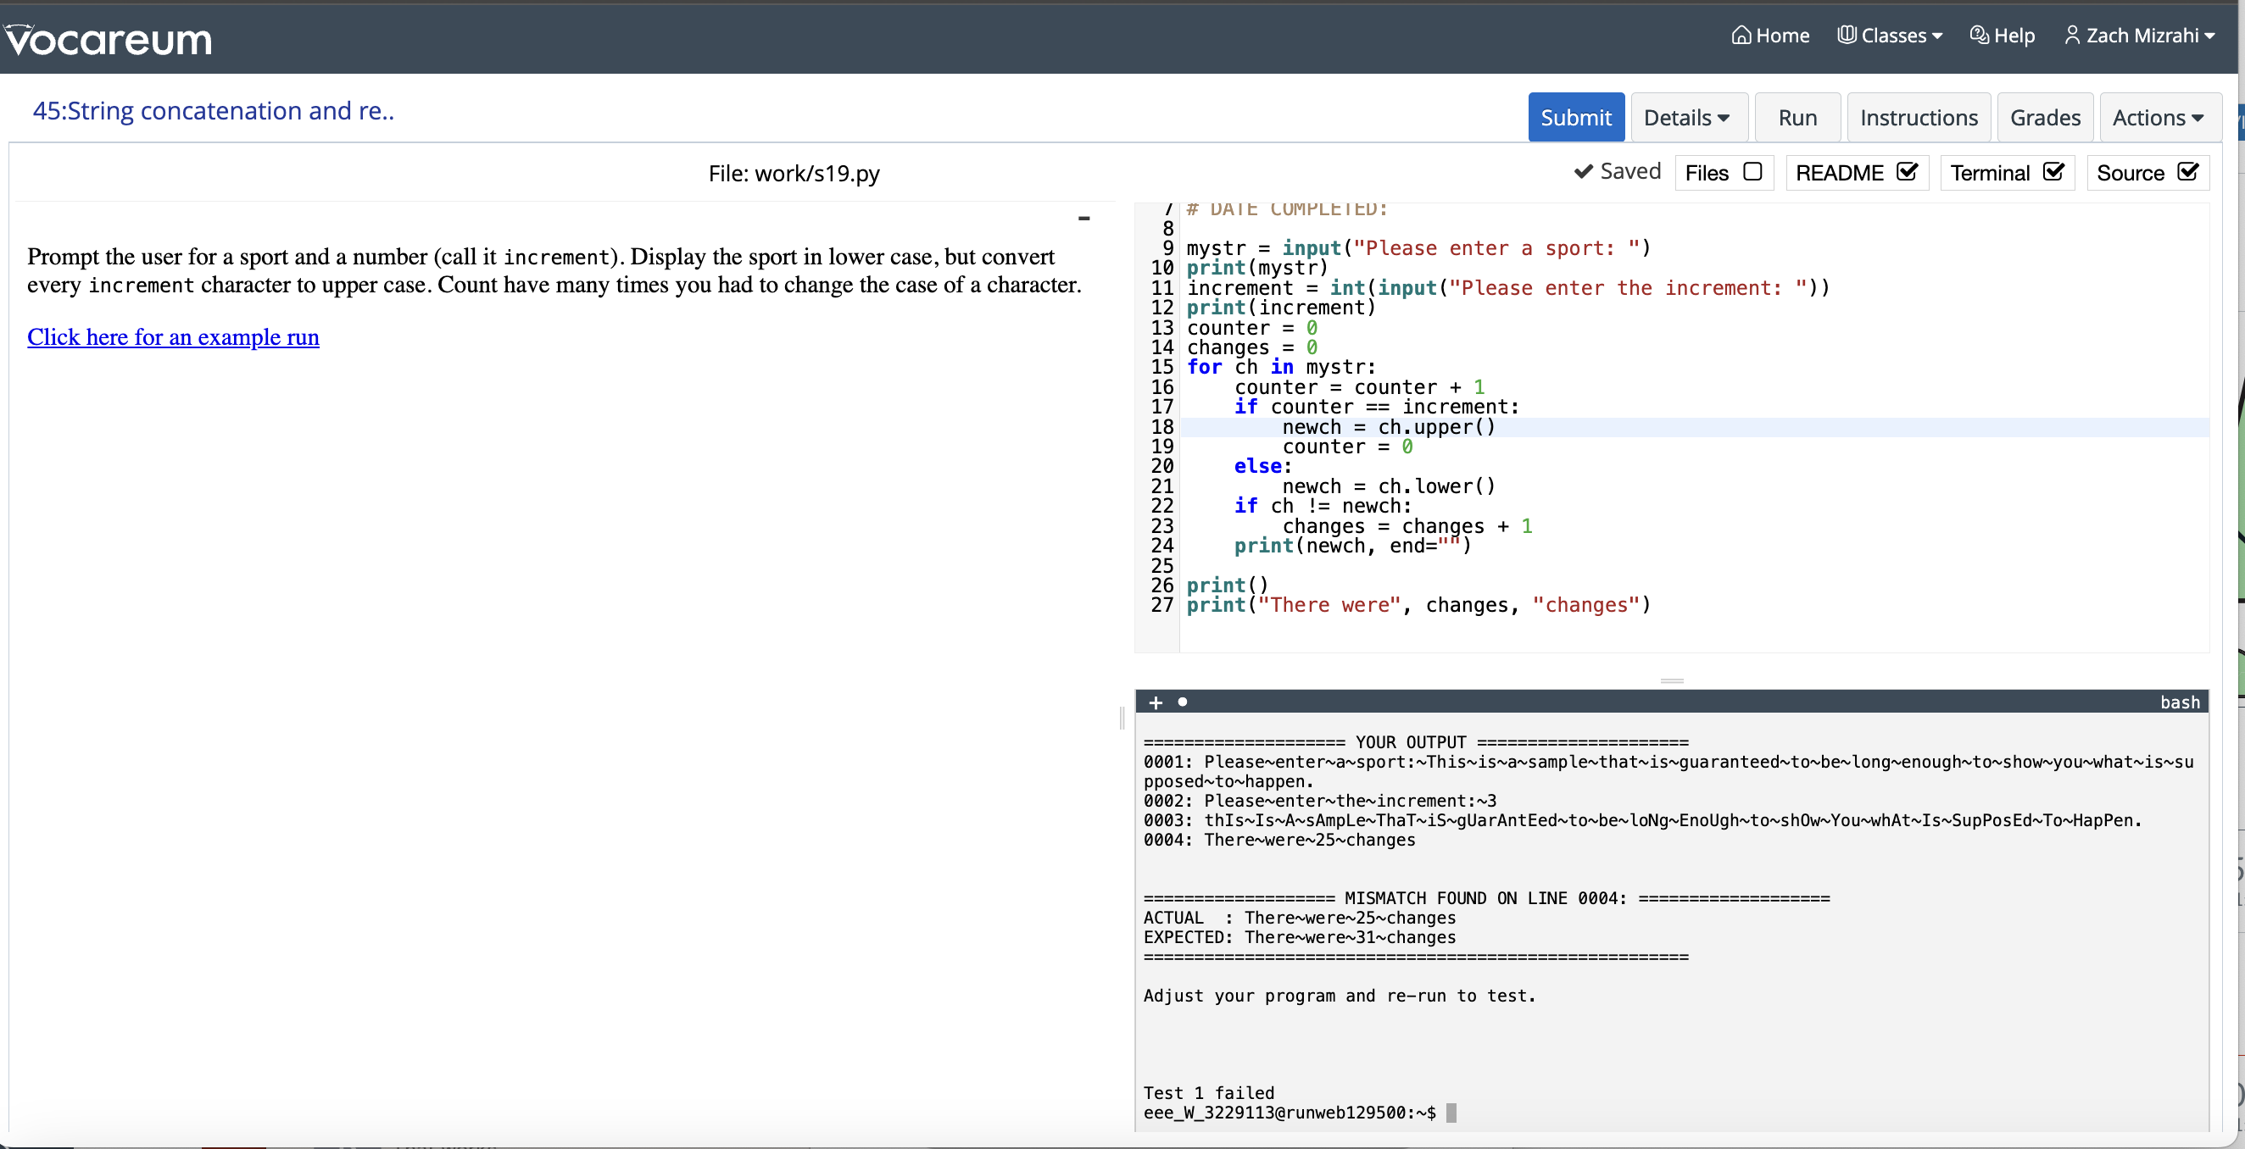This screenshot has width=2245, height=1149.
Task: Click the terminal tab dot icon
Action: (x=1183, y=702)
